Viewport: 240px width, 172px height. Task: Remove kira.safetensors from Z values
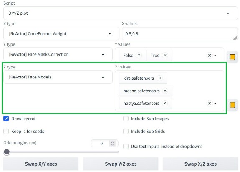(x=159, y=78)
